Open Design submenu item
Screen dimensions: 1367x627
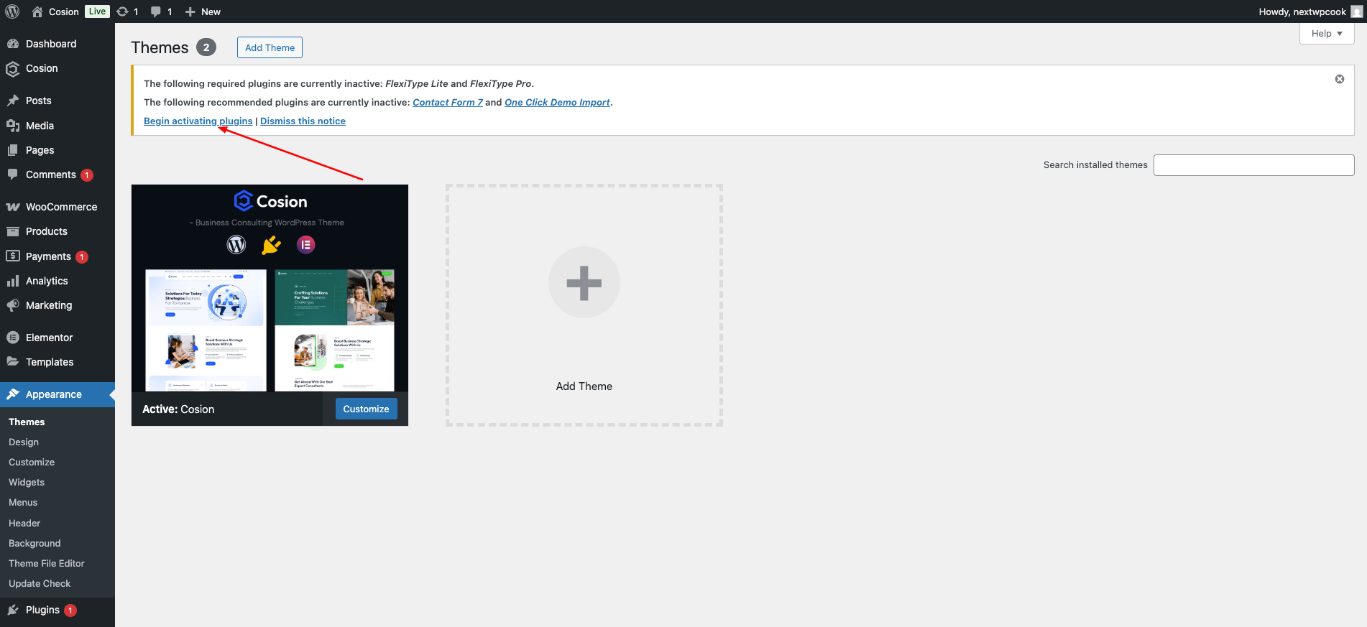(24, 442)
